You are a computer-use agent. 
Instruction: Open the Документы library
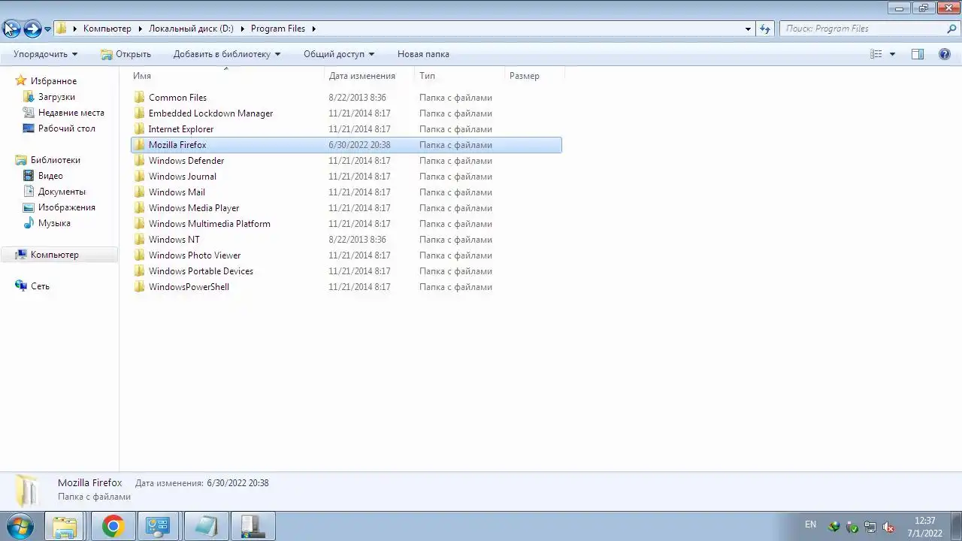pyautogui.click(x=62, y=192)
